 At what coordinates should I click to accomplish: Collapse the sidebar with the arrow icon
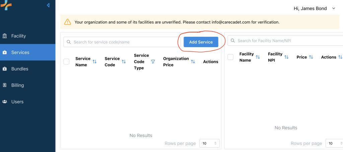pyautogui.click(x=48, y=5)
